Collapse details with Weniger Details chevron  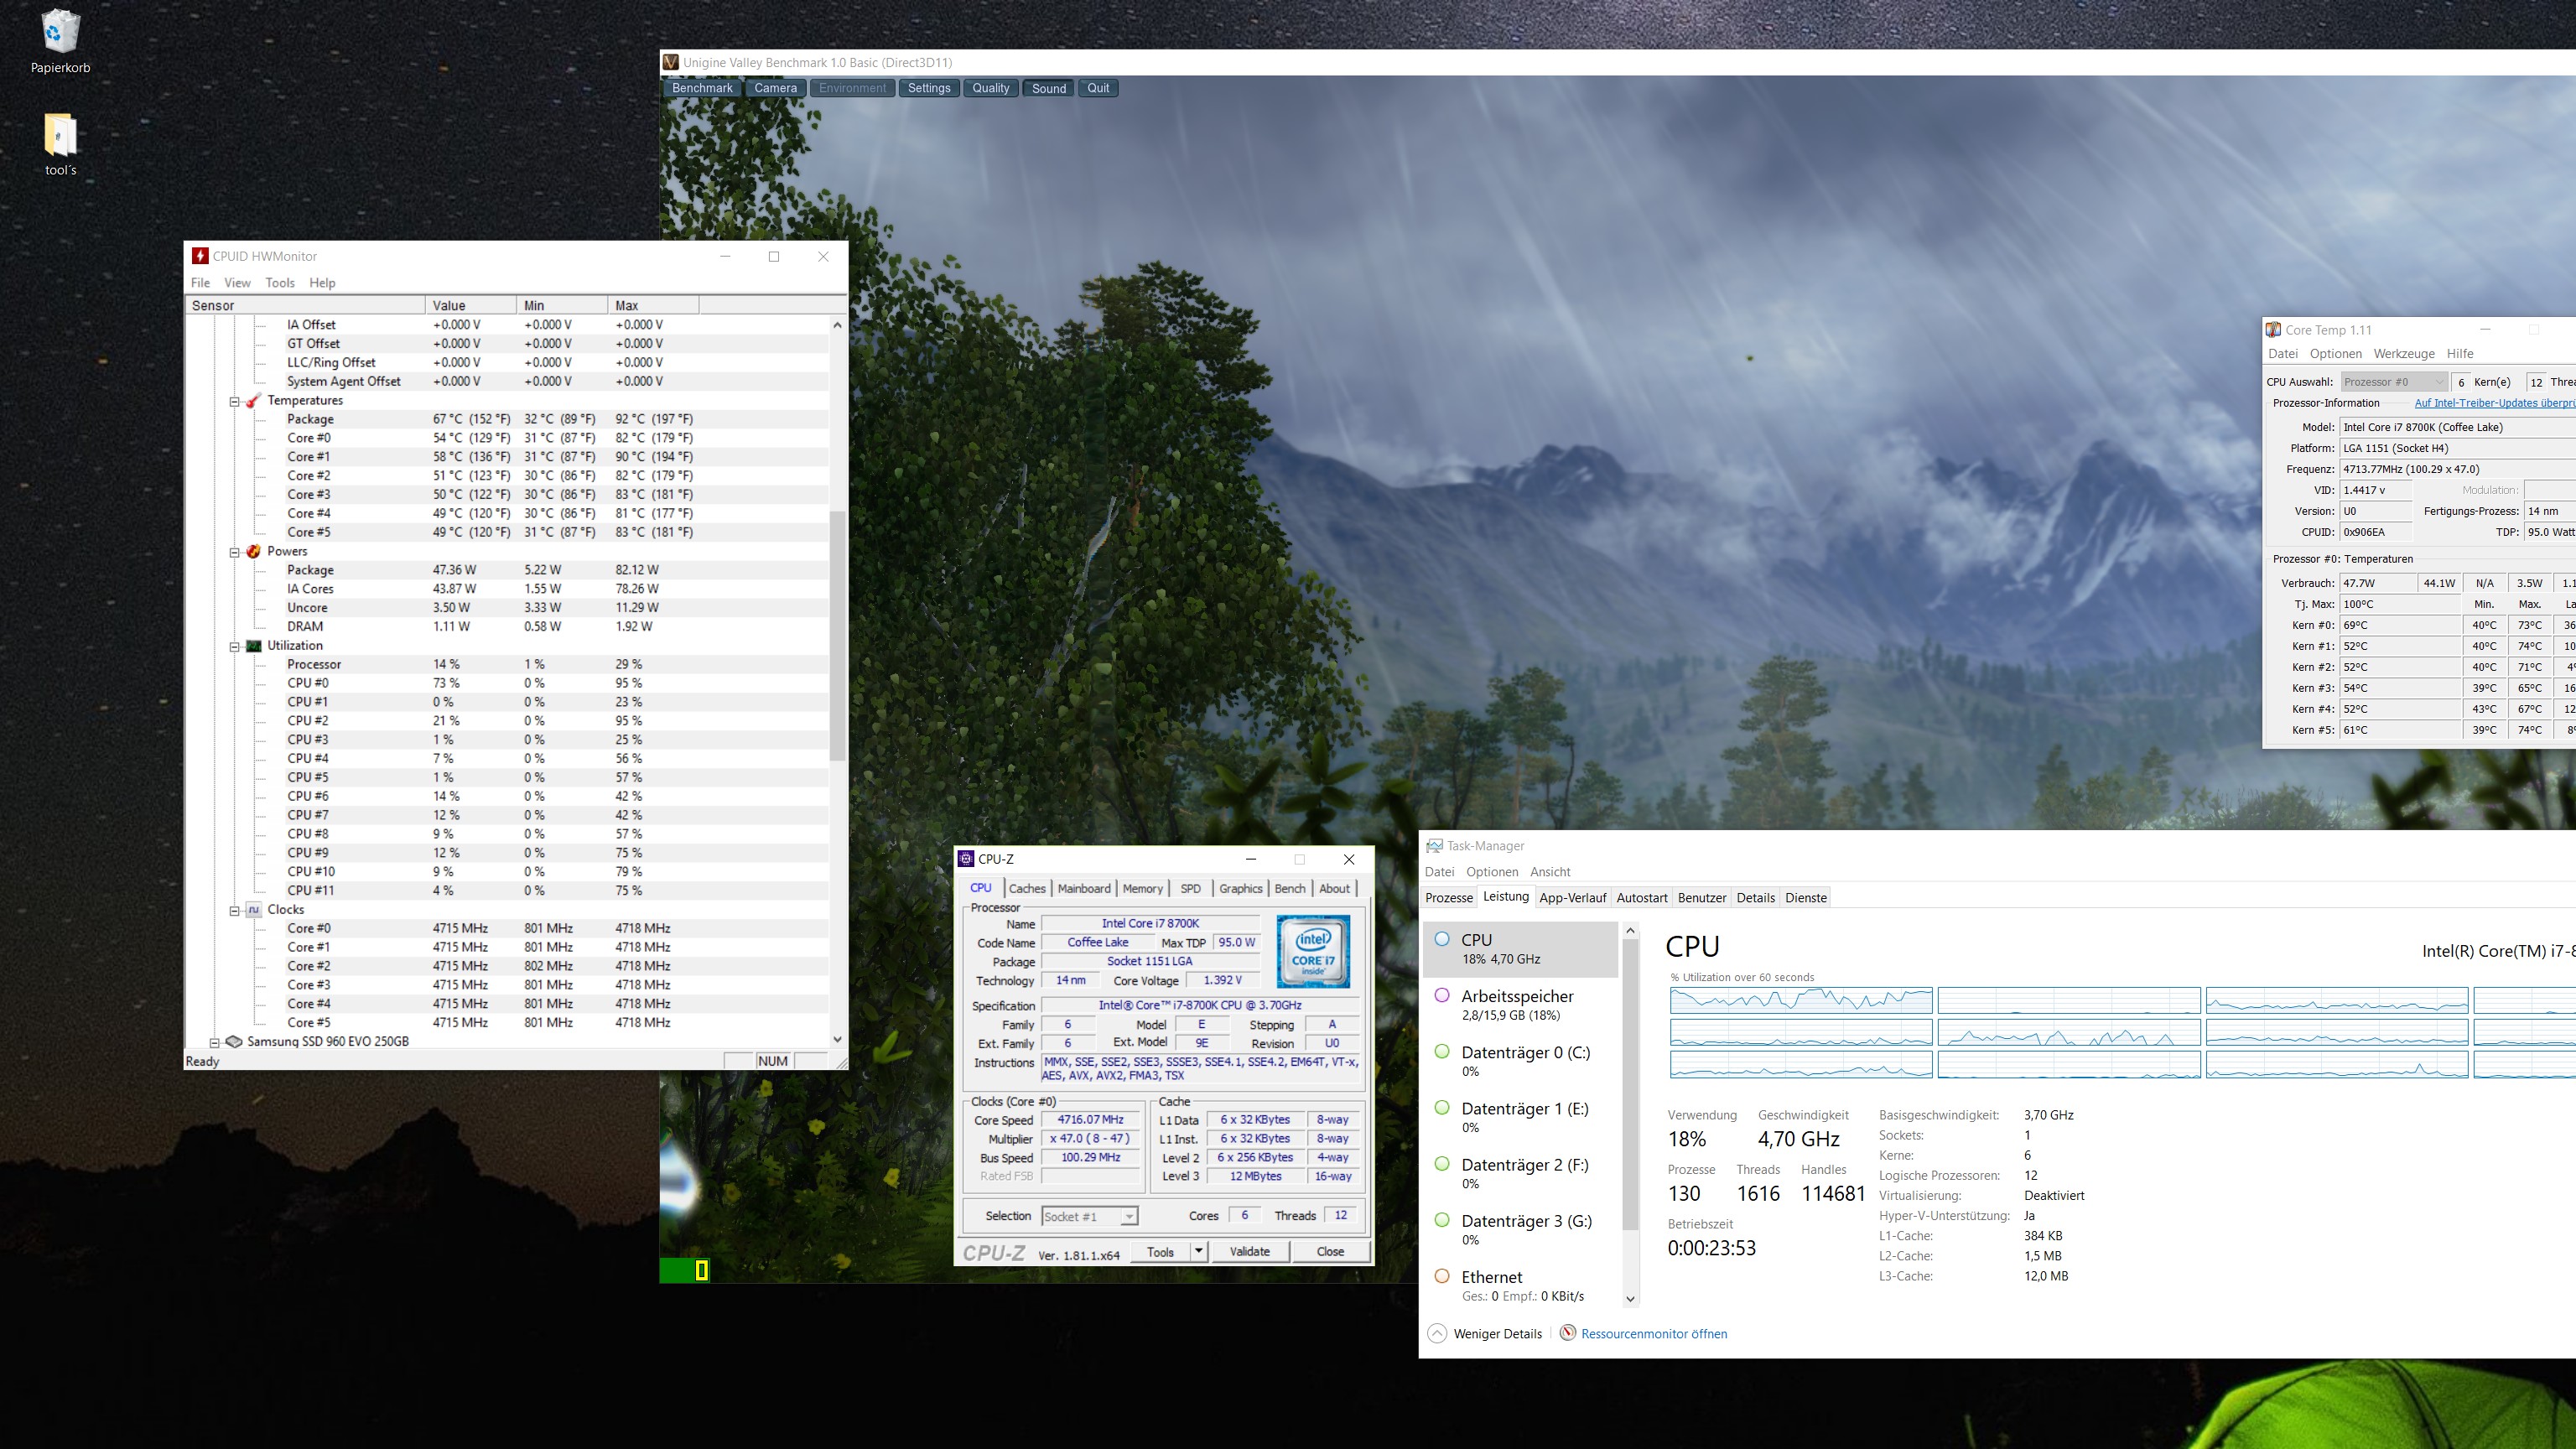pyautogui.click(x=1437, y=1333)
